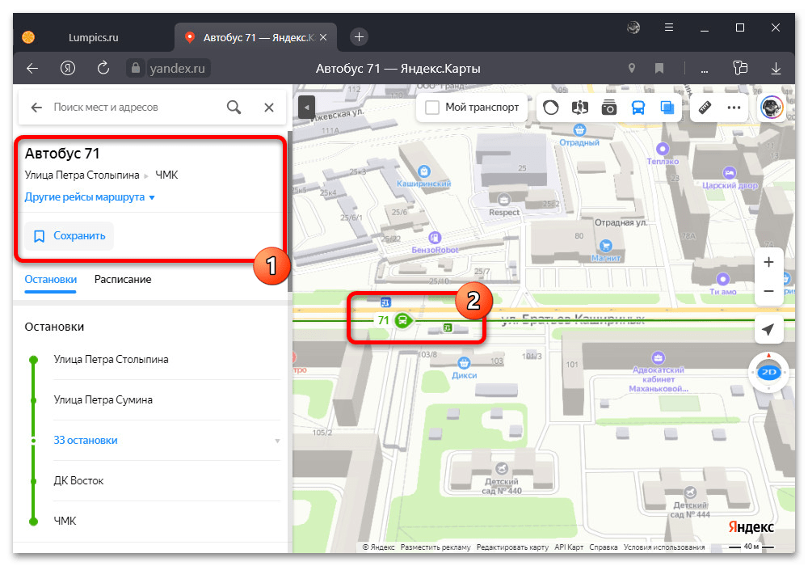This screenshot has width=808, height=566.
Task: Locate me with the geolocation arrow
Action: point(768,330)
